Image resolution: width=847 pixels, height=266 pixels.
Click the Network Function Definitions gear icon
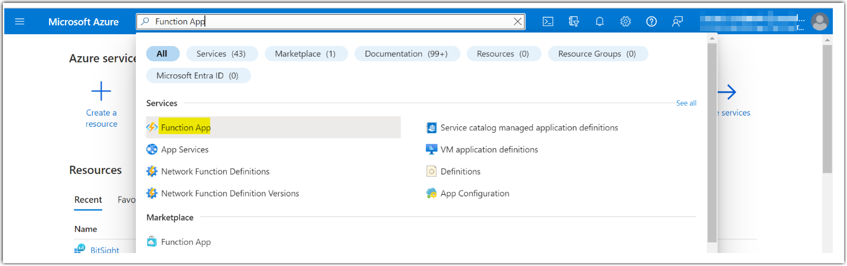coord(152,172)
